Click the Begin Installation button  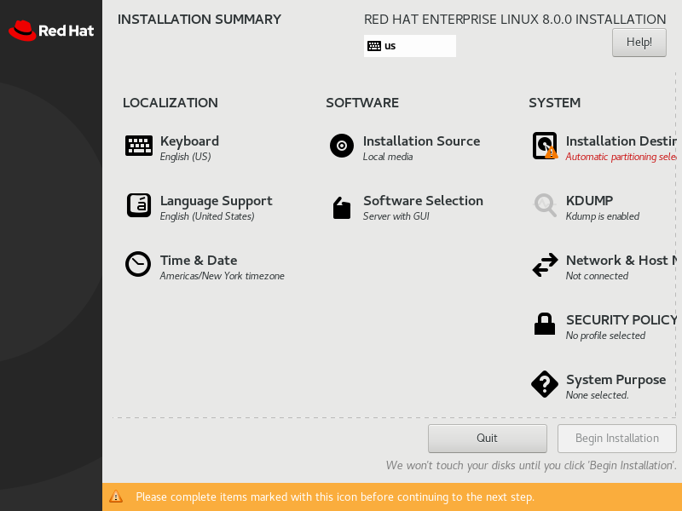pos(616,439)
